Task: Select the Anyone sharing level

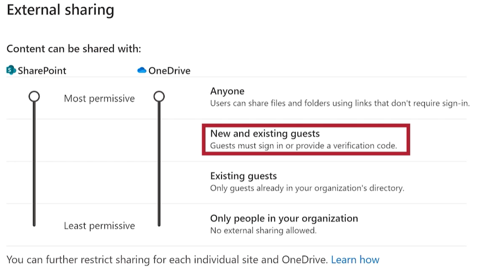Action: [227, 91]
